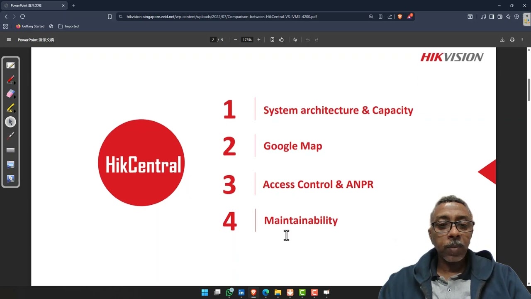Select the yellow highlighter annotation tool
This screenshot has height=299, width=531.
[x=11, y=108]
